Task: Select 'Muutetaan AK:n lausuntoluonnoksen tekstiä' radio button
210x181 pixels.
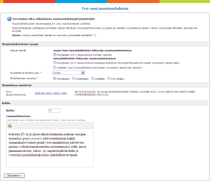Action: [55, 55]
